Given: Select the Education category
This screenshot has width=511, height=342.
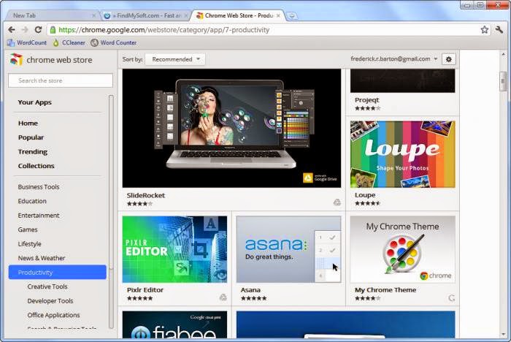Looking at the screenshot, I should coord(32,201).
